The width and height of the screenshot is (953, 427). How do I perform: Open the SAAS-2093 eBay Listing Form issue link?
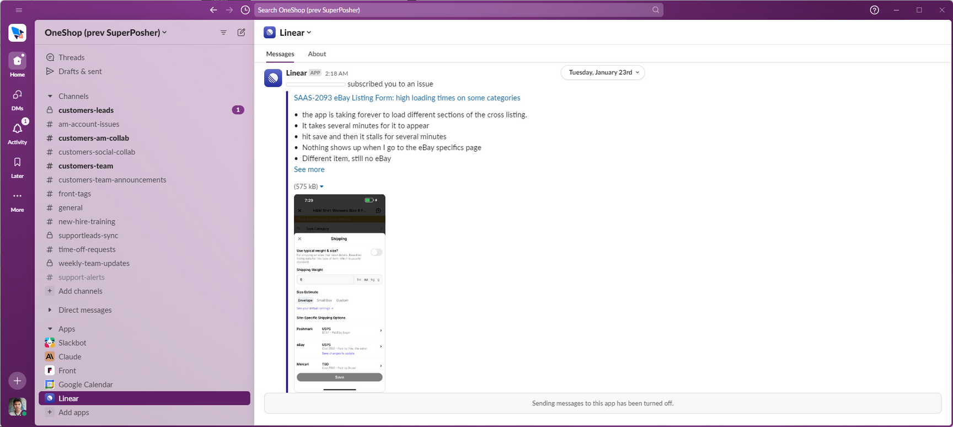coord(407,98)
